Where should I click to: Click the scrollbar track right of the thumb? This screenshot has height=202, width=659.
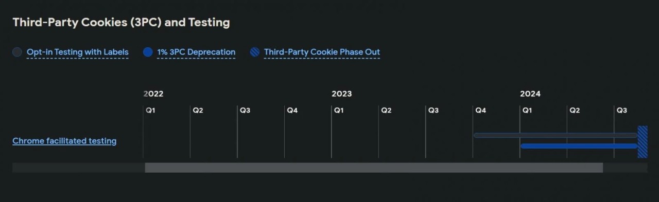click(625, 168)
